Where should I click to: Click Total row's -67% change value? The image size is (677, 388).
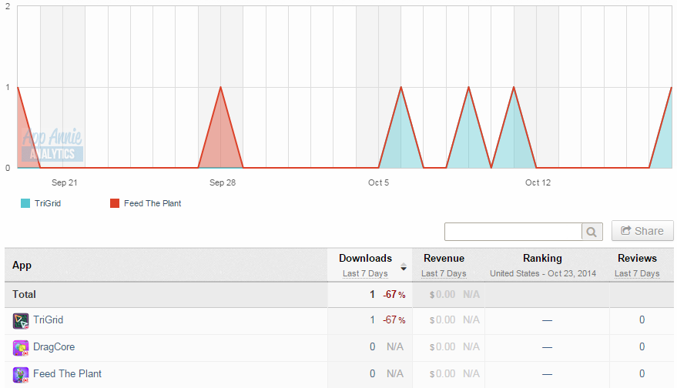click(x=394, y=294)
